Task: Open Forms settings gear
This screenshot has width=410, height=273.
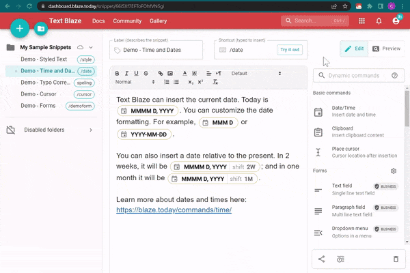Action: (x=393, y=171)
